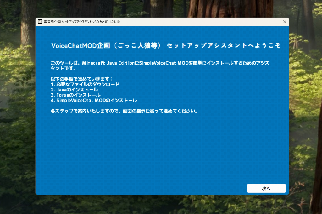Viewport: 322px width, 214px height.
Task: Click the 次へ button to proceed
Action: [x=266, y=188]
